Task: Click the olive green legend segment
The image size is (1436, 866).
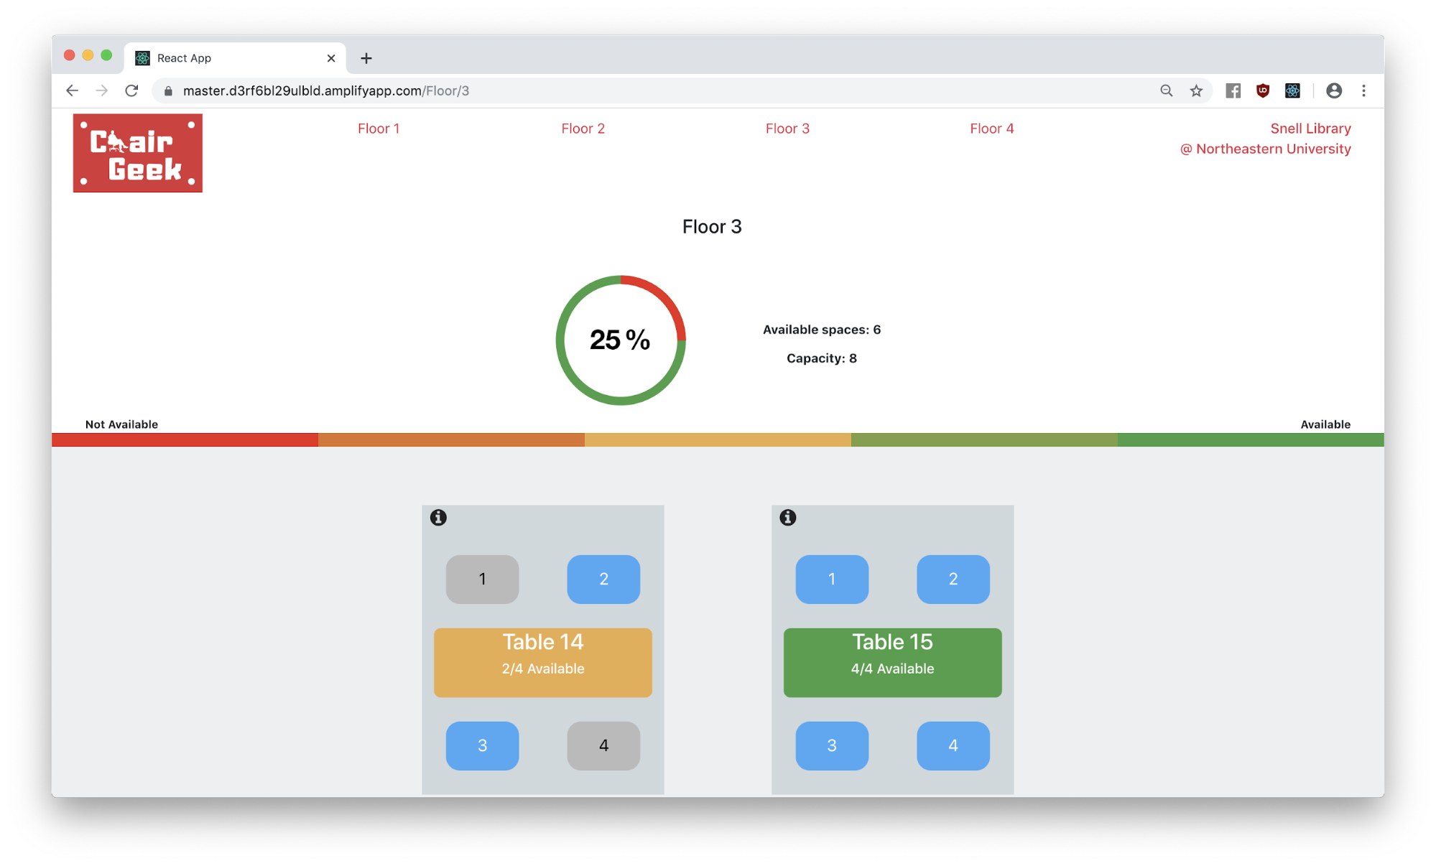Action: coord(984,439)
